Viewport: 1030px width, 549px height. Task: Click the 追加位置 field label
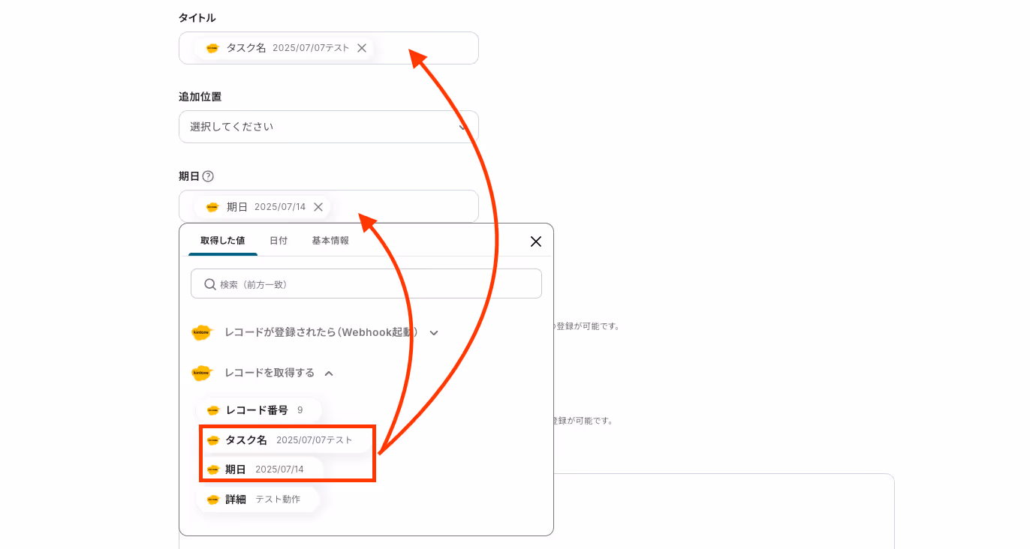pos(200,97)
